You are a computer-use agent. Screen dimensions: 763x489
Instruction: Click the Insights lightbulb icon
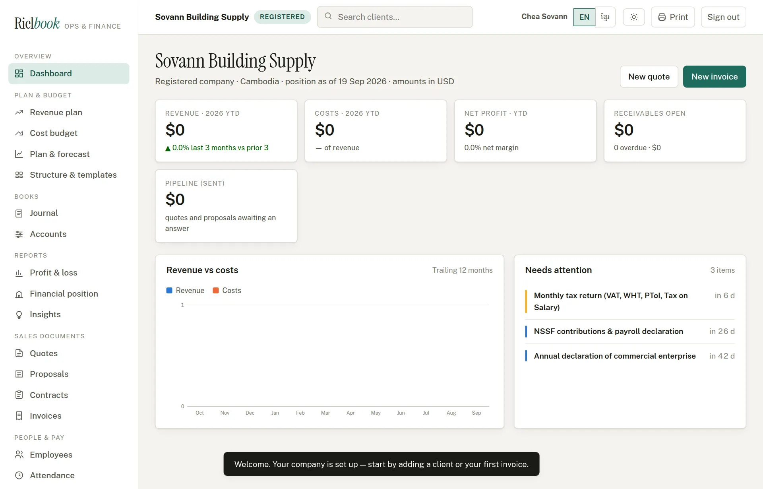19,315
